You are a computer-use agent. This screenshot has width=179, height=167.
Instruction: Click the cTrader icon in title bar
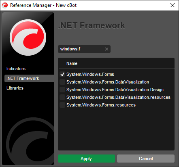[x=5, y=5]
